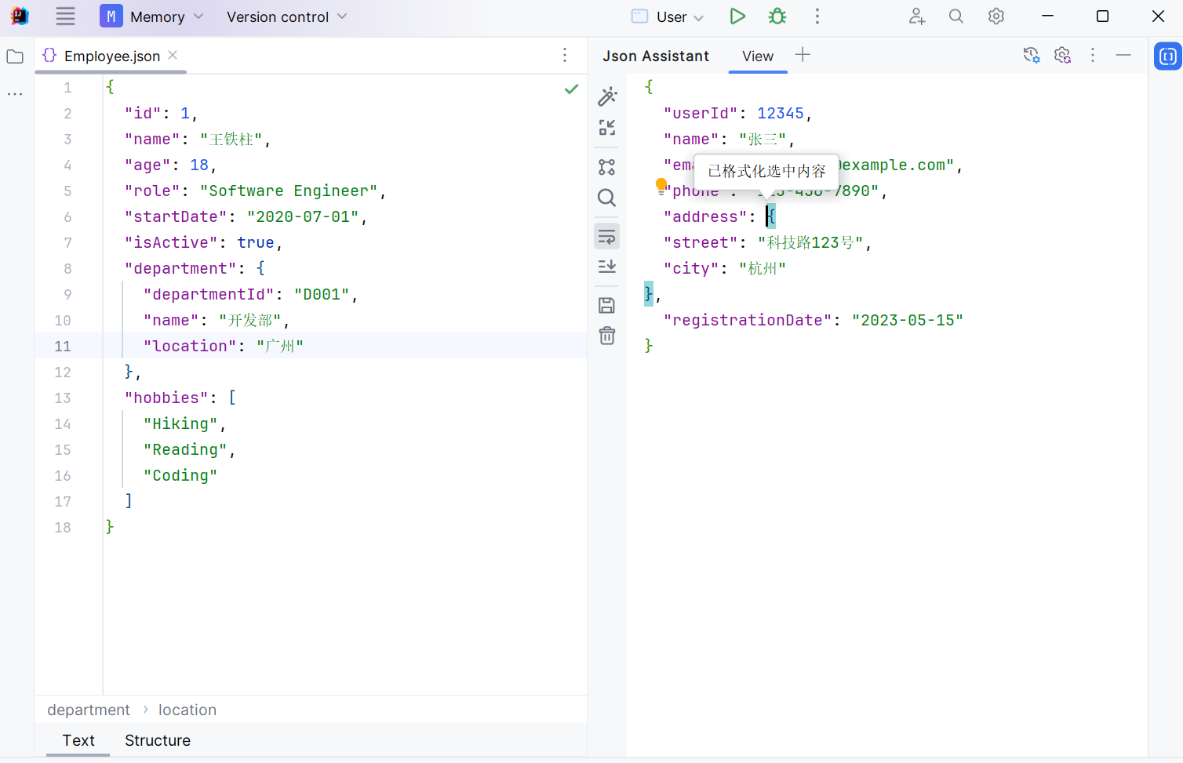Run the User configuration
The width and height of the screenshot is (1183, 763).
(x=737, y=16)
